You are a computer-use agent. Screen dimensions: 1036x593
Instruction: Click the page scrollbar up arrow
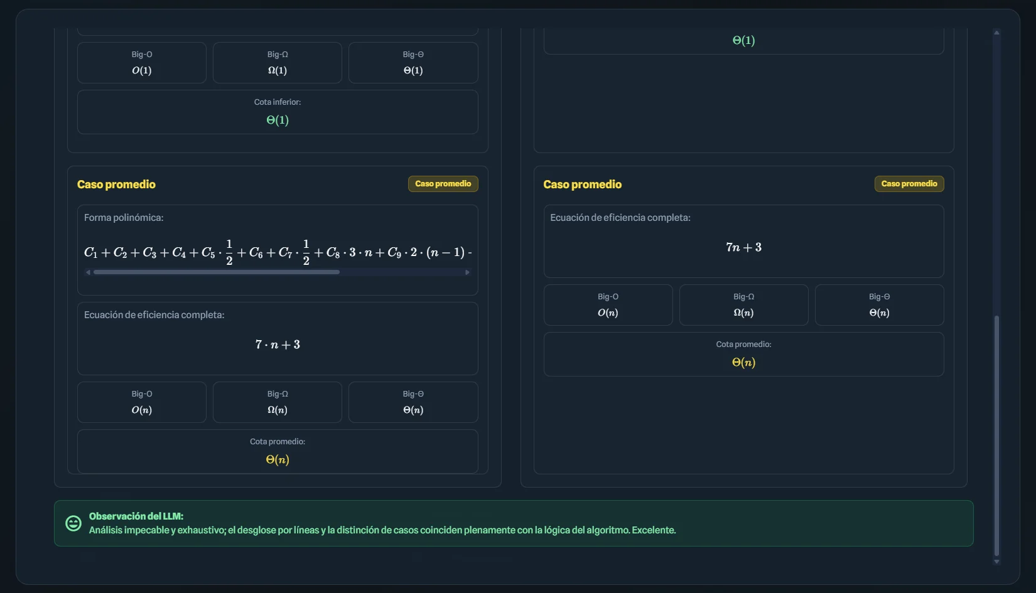996,33
